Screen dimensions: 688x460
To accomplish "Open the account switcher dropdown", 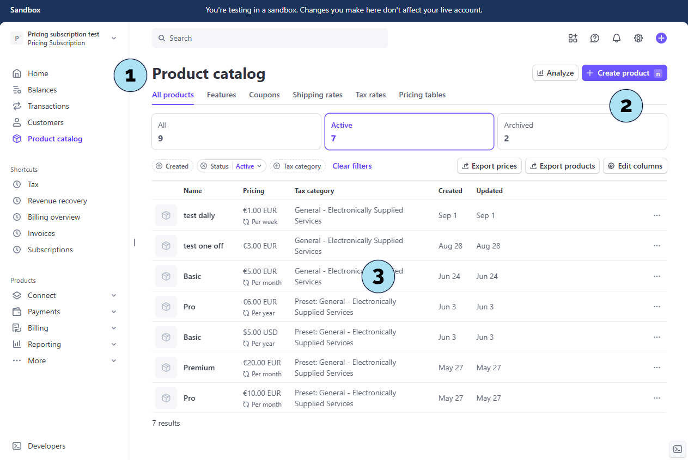I will 114,38.
